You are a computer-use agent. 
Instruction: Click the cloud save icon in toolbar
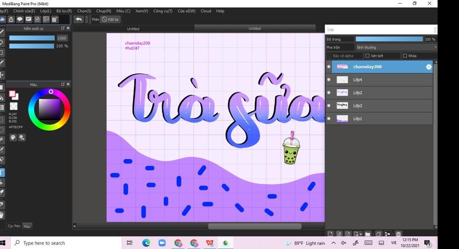coord(2,19)
